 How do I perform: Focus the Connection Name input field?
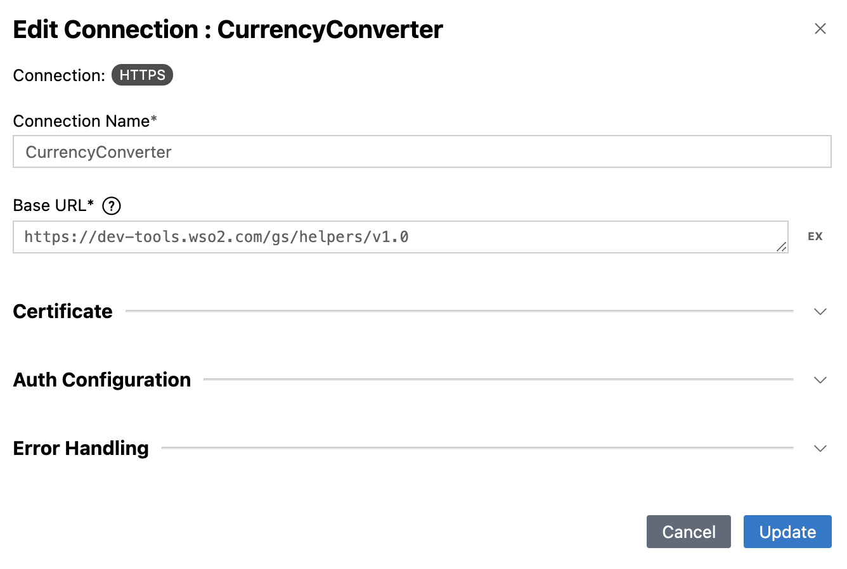coord(422,151)
